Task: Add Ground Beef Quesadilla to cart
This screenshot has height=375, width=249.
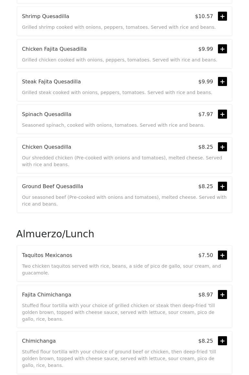Action: (222, 186)
